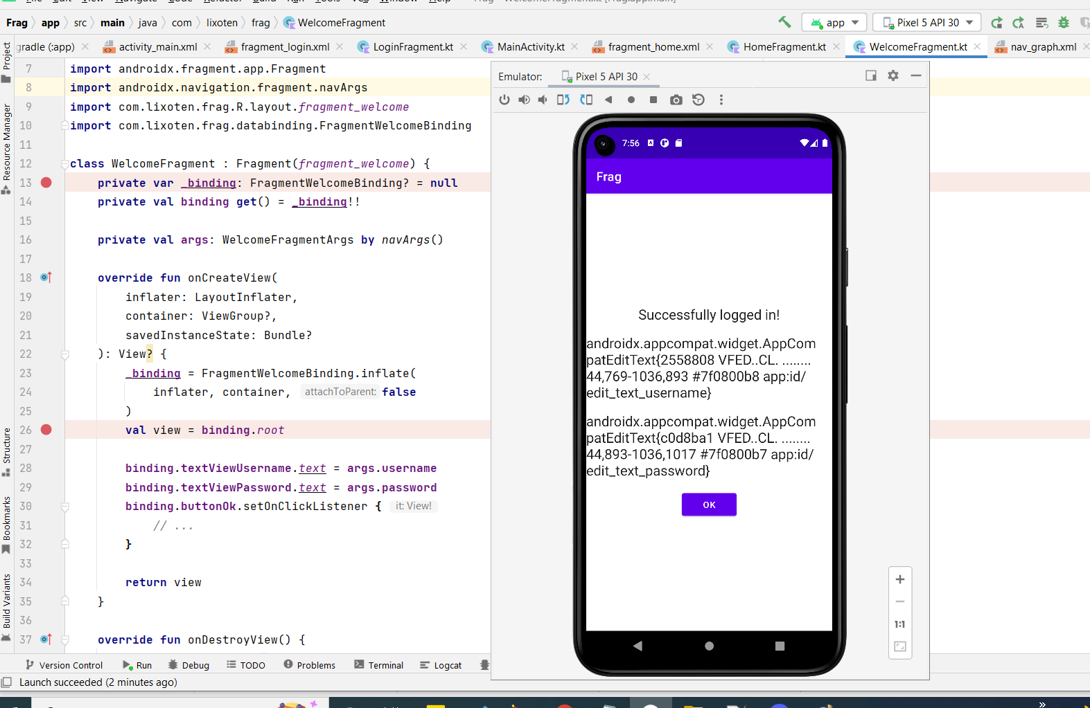Open Resource Manager side panel
1090x708 pixels.
pos(6,149)
